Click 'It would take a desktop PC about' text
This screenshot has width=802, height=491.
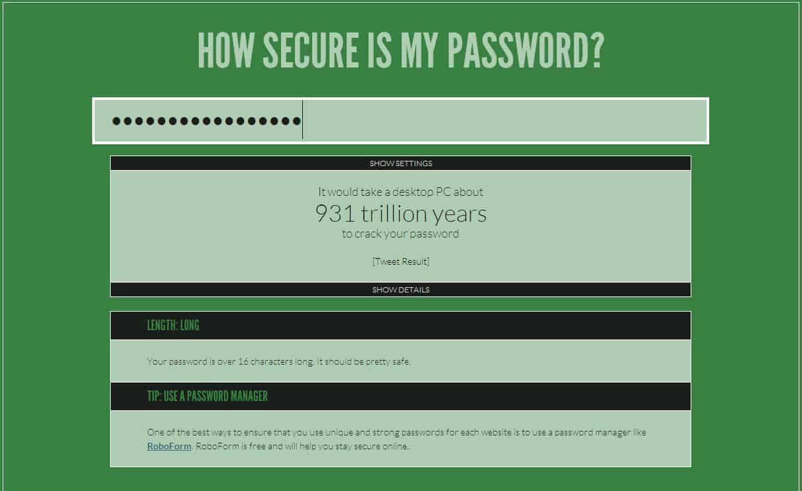[x=400, y=192]
